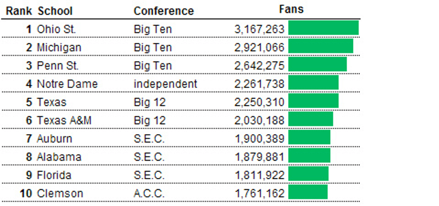Image resolution: width=439 pixels, height=206 pixels.
Task: Select the Michigan school cell
Action: point(59,47)
